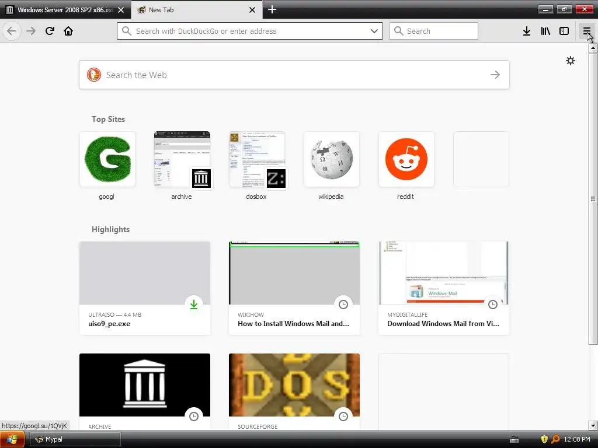This screenshot has width=598, height=448.
Task: Click the Top Sites section heading
Action: [x=108, y=119]
